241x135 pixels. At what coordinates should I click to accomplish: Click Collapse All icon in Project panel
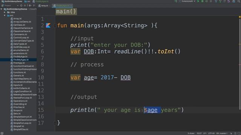click(x=25, y=6)
